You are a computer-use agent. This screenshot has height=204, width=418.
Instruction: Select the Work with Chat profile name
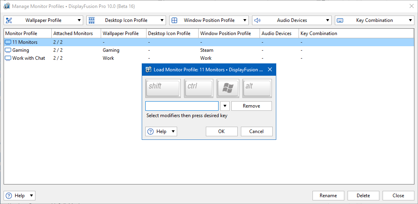[x=29, y=58]
